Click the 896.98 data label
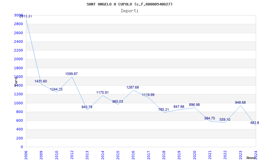 (x=195, y=105)
